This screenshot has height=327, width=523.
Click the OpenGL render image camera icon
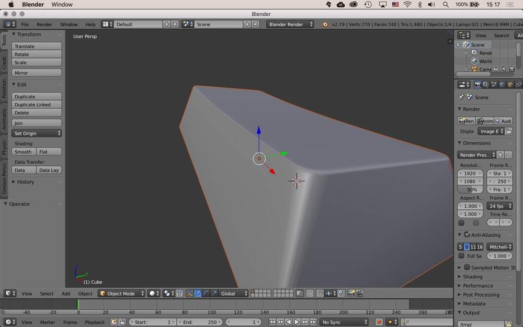tap(351, 294)
